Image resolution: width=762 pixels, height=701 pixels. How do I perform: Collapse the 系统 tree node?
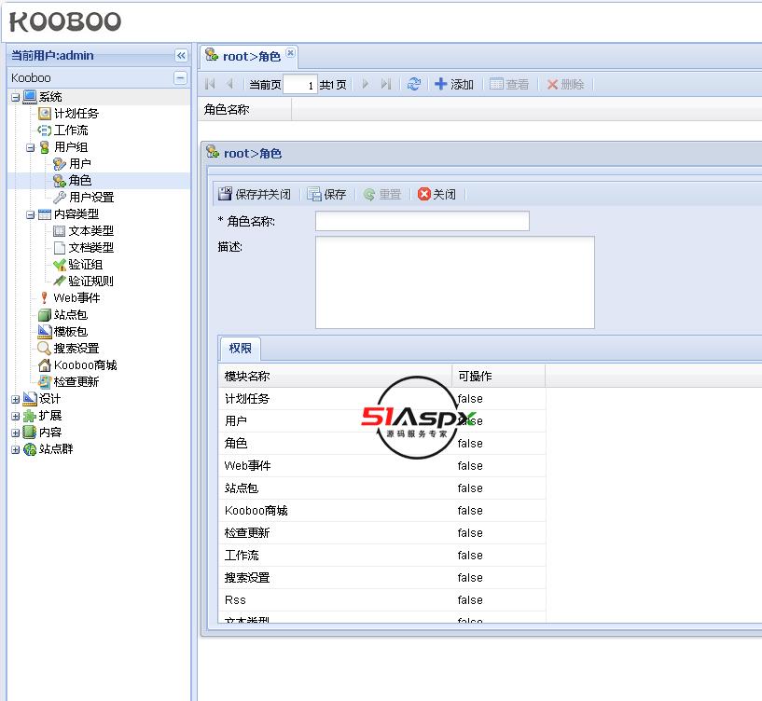coord(16,97)
